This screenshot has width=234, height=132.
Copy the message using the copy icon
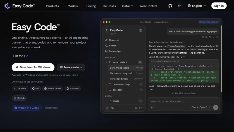pos(210,37)
